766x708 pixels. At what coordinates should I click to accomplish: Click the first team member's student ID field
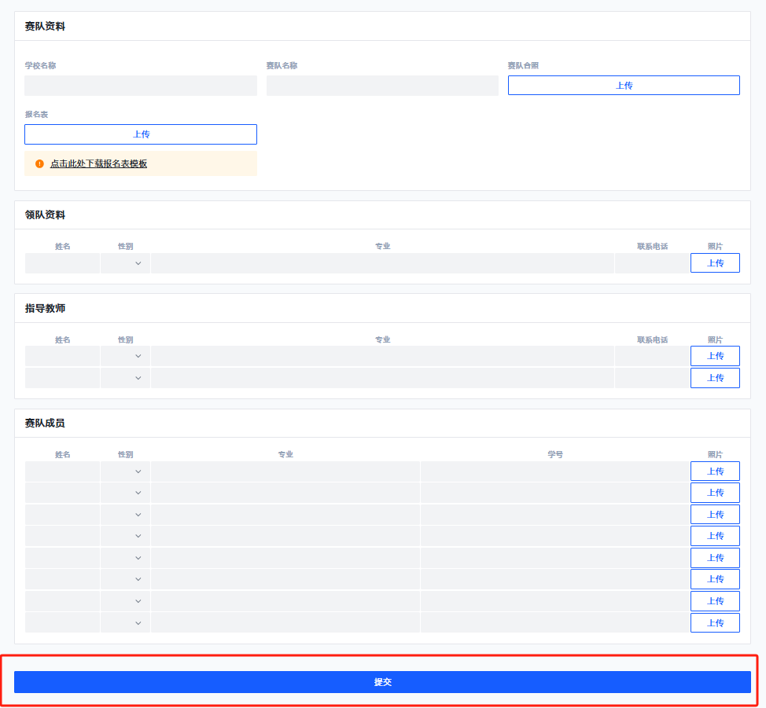pos(554,471)
